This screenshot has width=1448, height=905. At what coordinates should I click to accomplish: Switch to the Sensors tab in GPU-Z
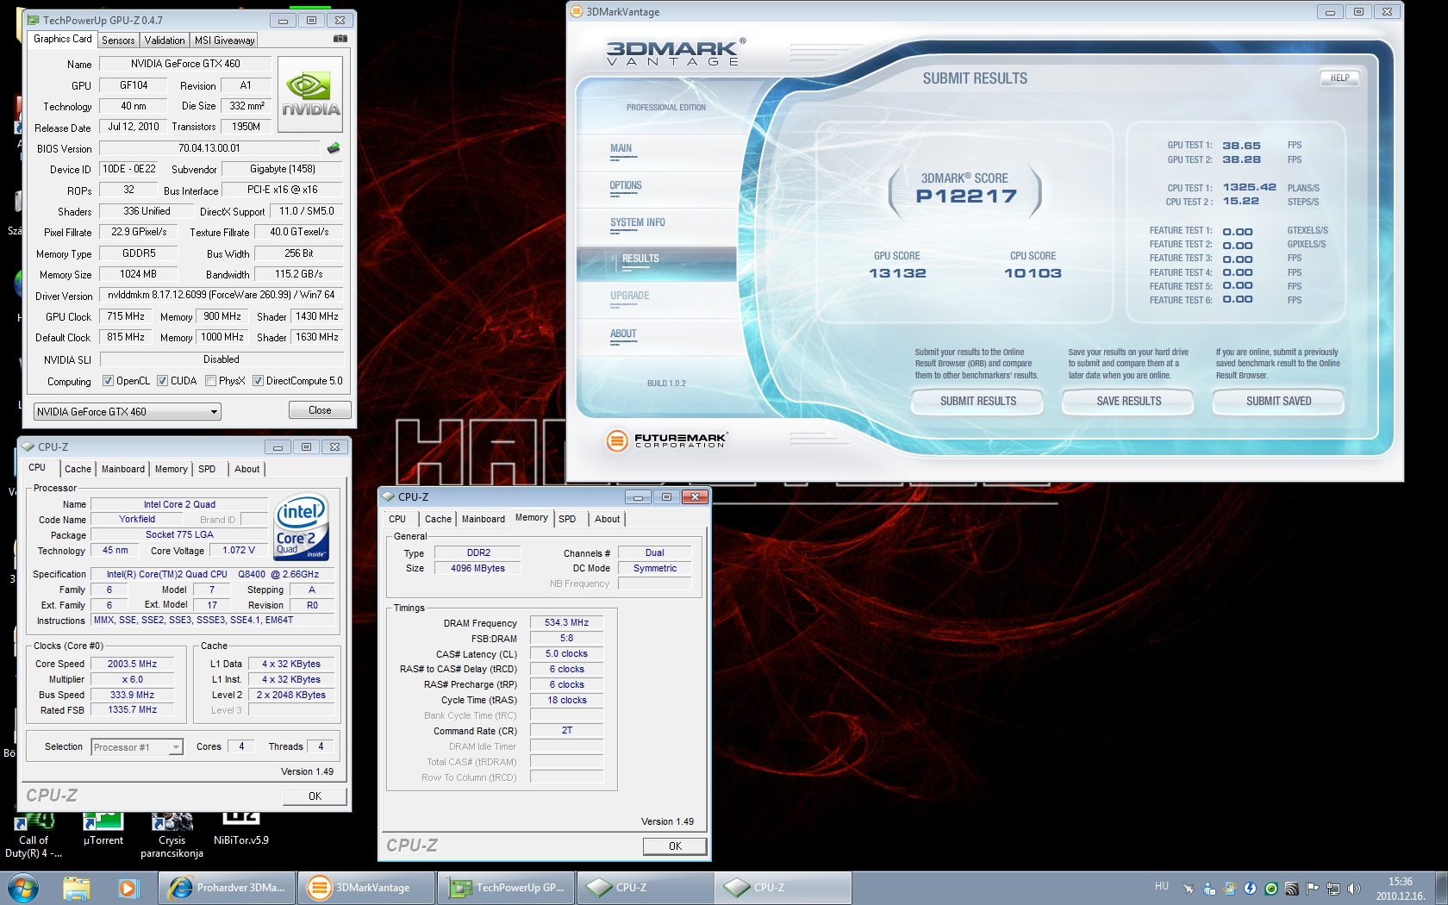tap(118, 41)
